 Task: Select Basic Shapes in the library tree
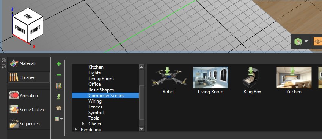[x=101, y=90]
